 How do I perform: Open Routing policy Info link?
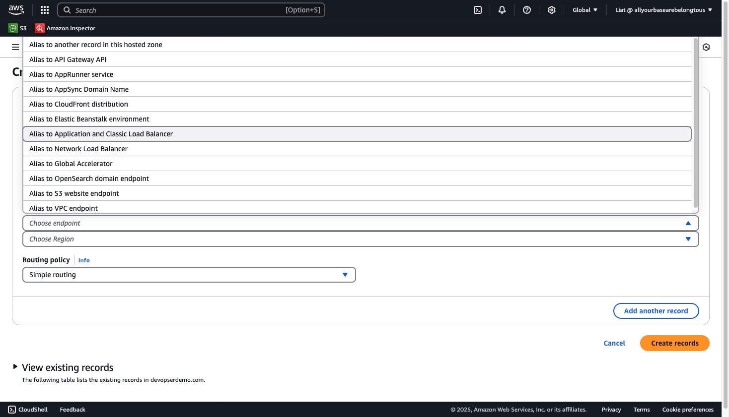(84, 260)
